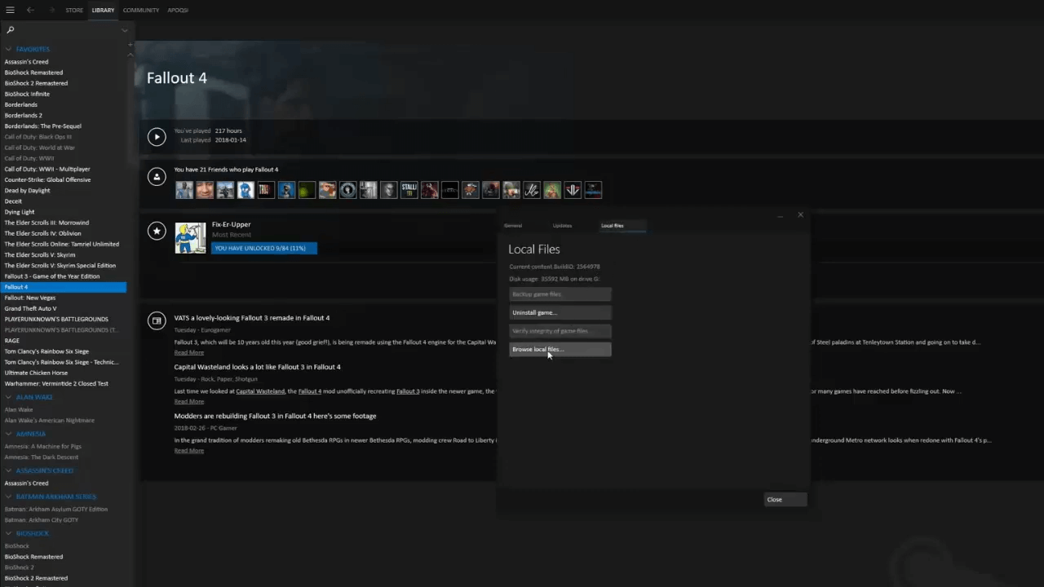Click the achievements star icon
Screen dimensions: 1044x587
pos(157,231)
